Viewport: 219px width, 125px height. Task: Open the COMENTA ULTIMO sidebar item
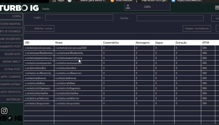[11, 84]
